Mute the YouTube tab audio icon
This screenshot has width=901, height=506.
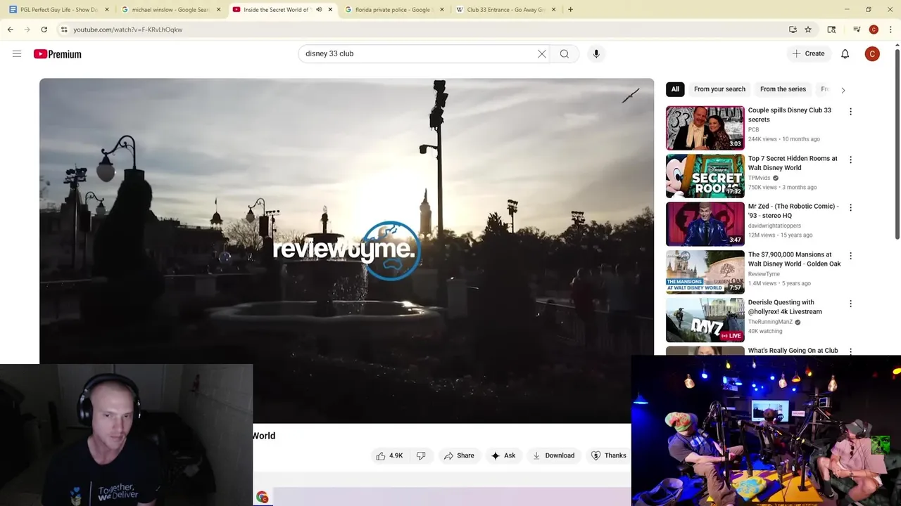[319, 10]
